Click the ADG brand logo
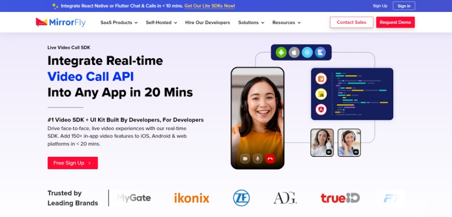 coord(285,198)
